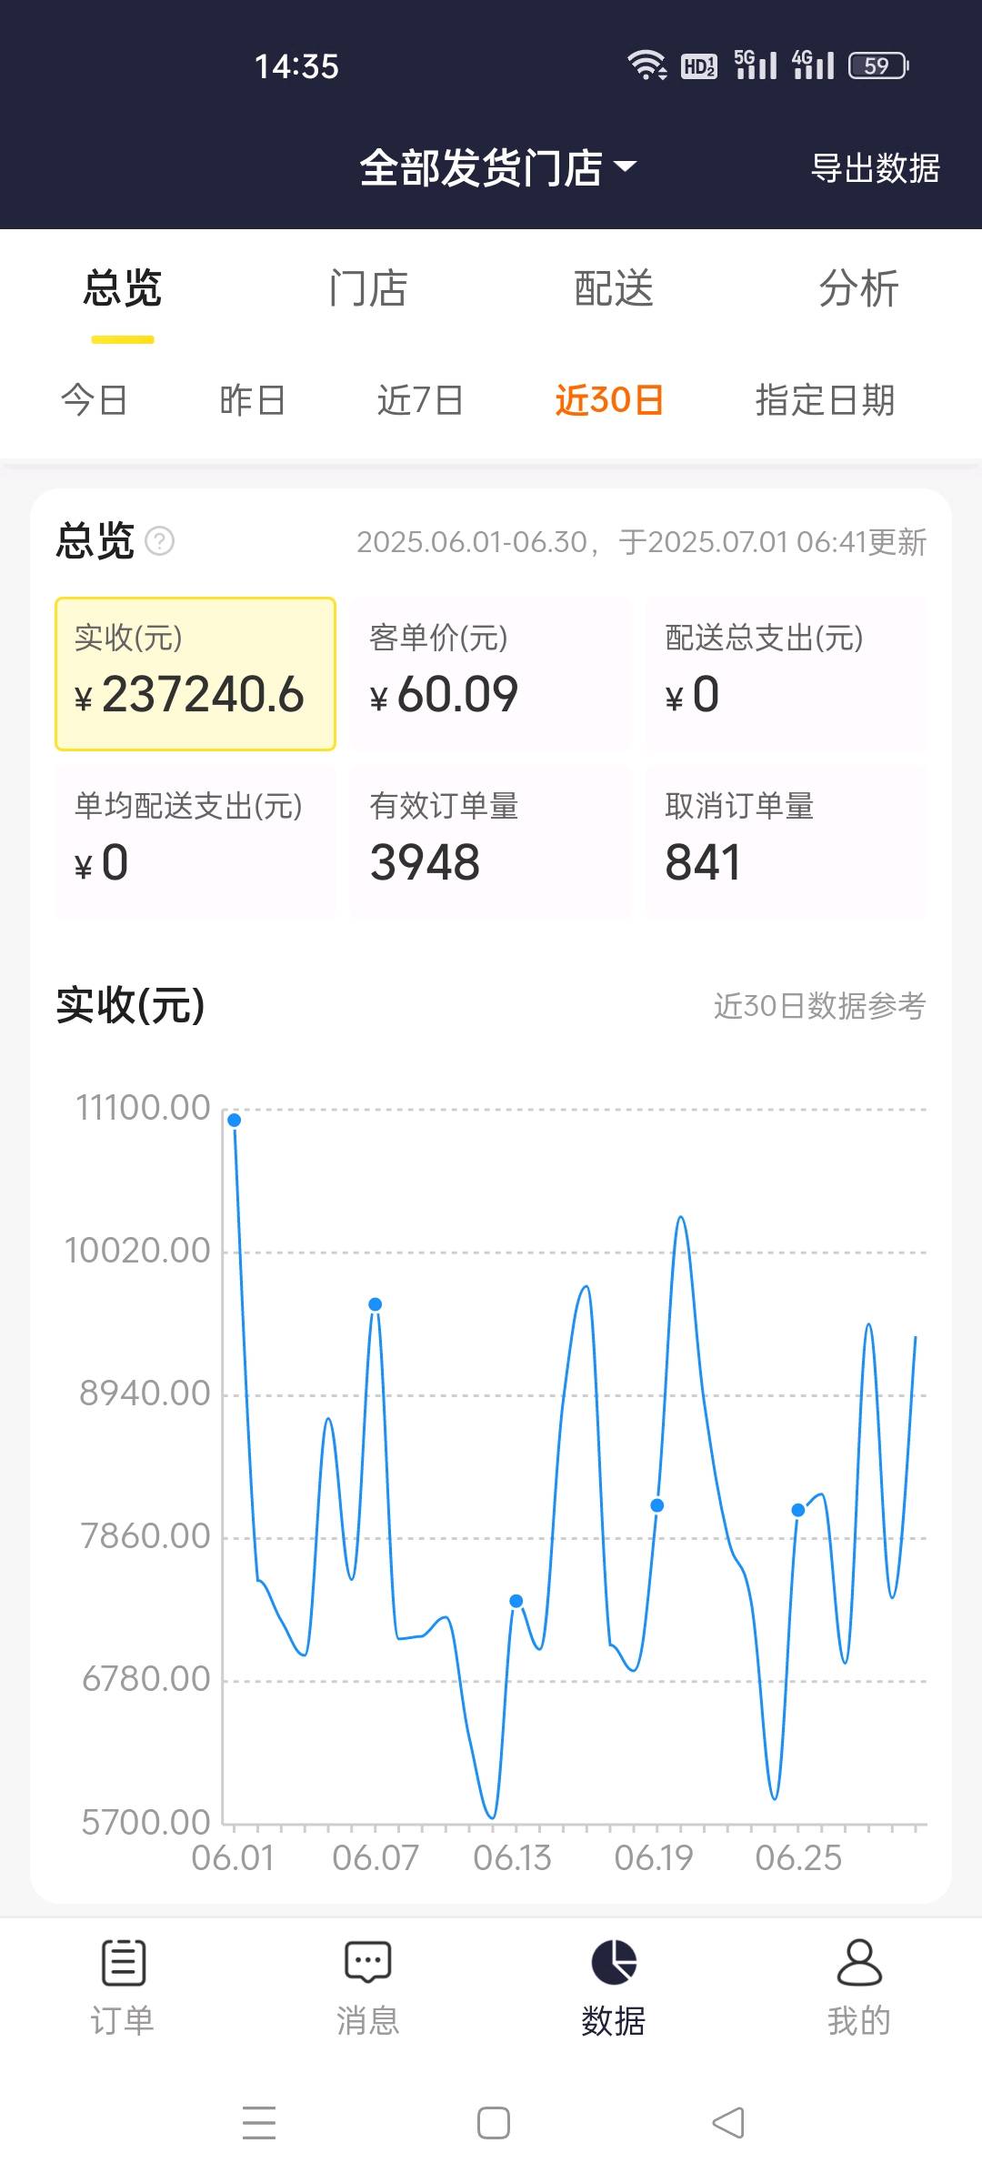Tap the 06.13 data point on chart
This screenshot has width=982, height=2183.
point(516,1601)
